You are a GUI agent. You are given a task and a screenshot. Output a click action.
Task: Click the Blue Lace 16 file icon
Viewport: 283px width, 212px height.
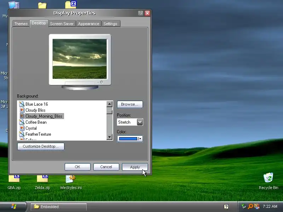22,104
